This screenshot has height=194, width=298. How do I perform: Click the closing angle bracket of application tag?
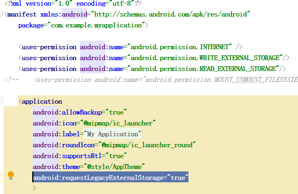pyautogui.click(x=34, y=188)
